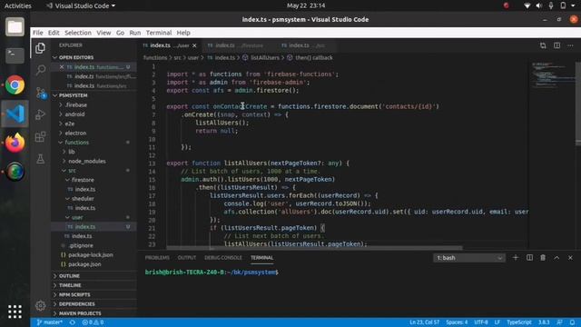Collapse the Open Editors section
Screen dimensions: 581x327
(76, 57)
